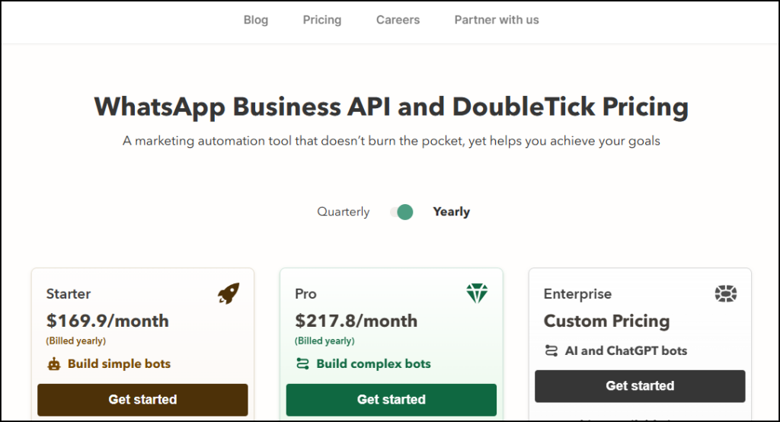Get started with the Starter plan
This screenshot has height=422, width=780.
point(142,400)
